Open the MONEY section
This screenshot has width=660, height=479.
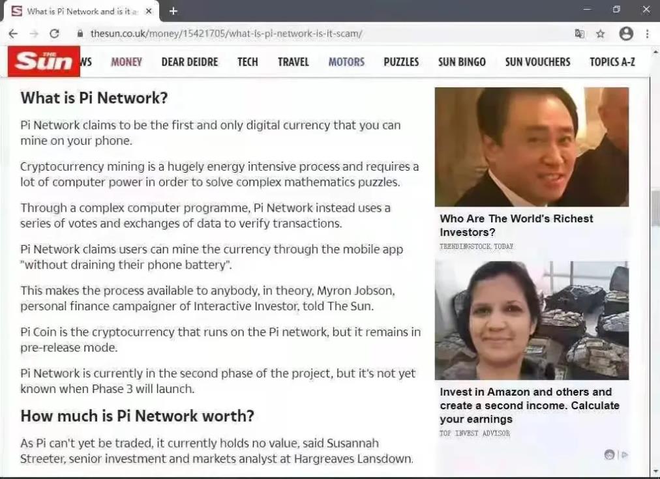click(x=127, y=62)
